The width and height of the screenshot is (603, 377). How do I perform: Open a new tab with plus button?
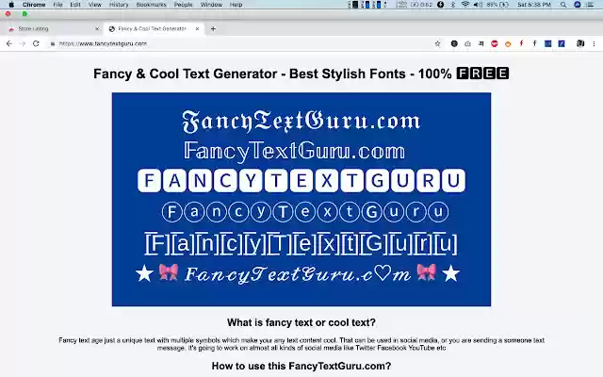(213, 28)
